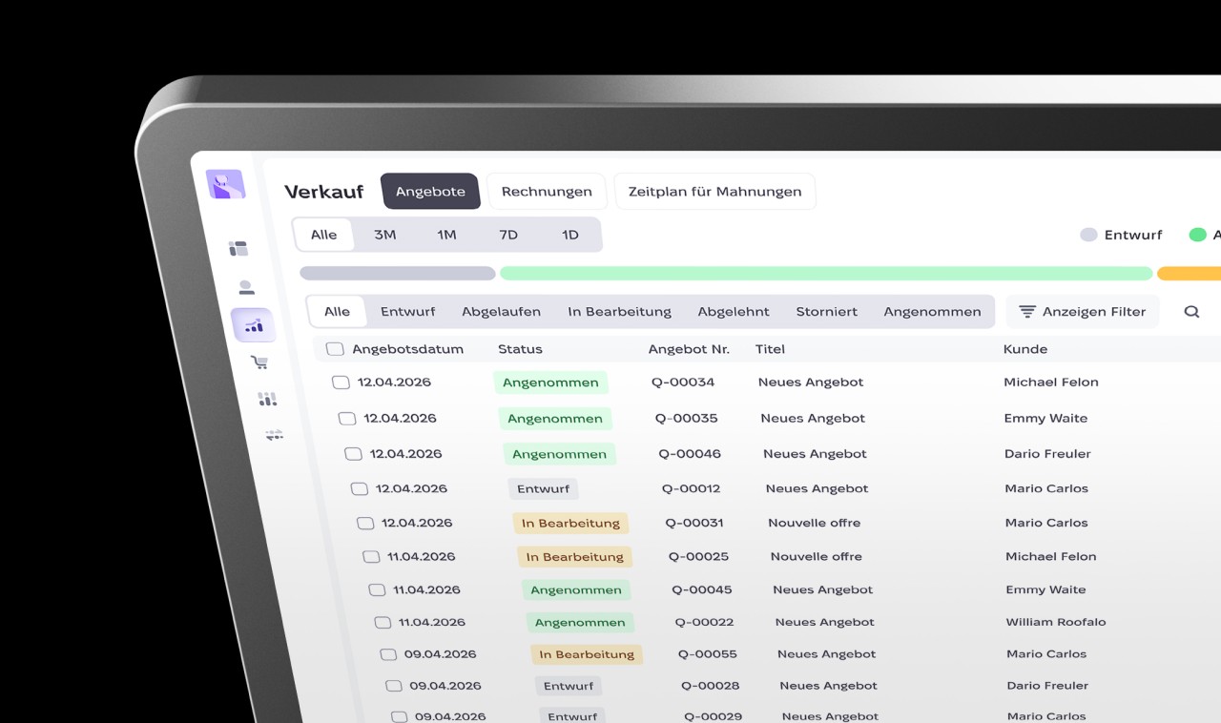Click the green legend dot beside Entwurf

[x=1197, y=235]
